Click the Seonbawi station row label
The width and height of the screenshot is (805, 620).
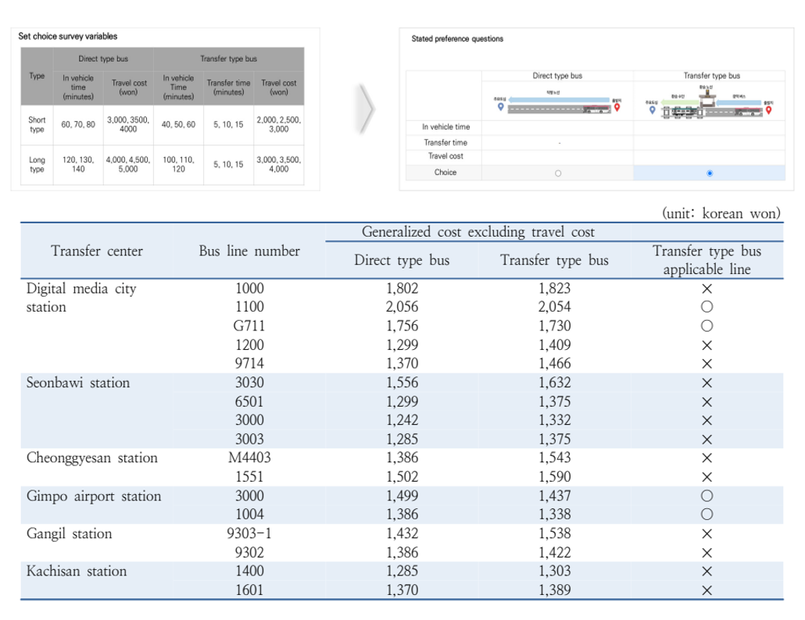pos(78,383)
